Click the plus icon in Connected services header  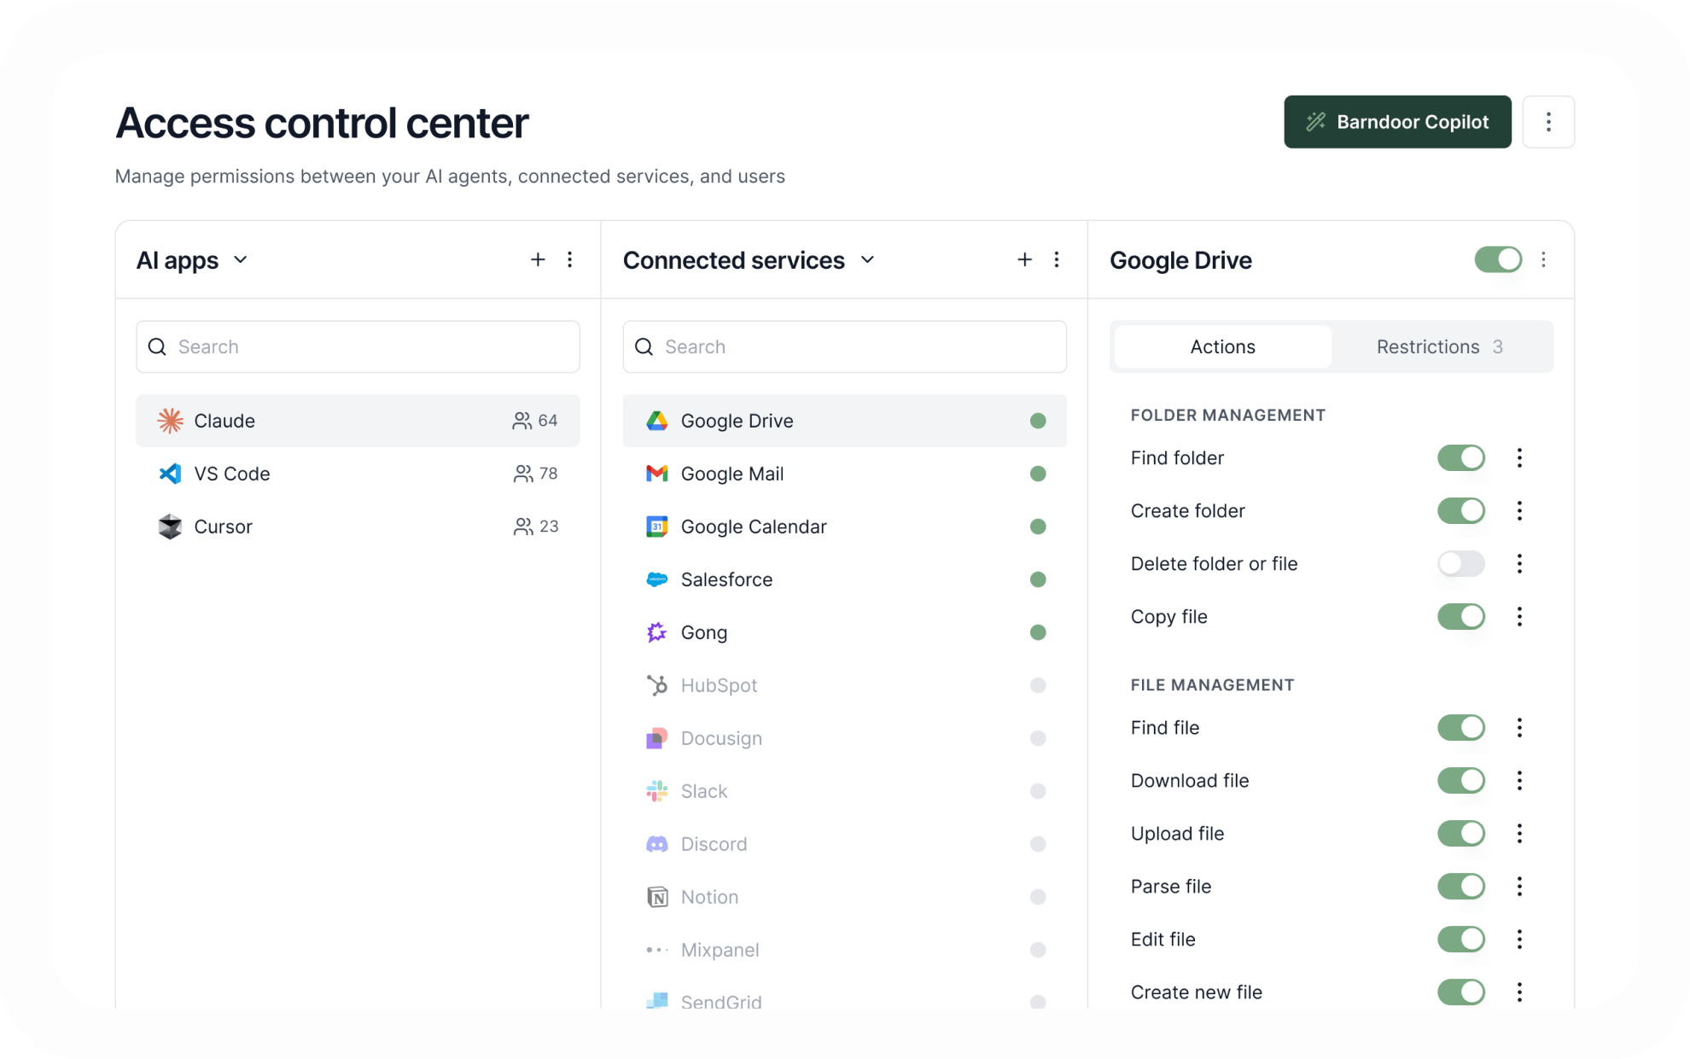click(1024, 259)
